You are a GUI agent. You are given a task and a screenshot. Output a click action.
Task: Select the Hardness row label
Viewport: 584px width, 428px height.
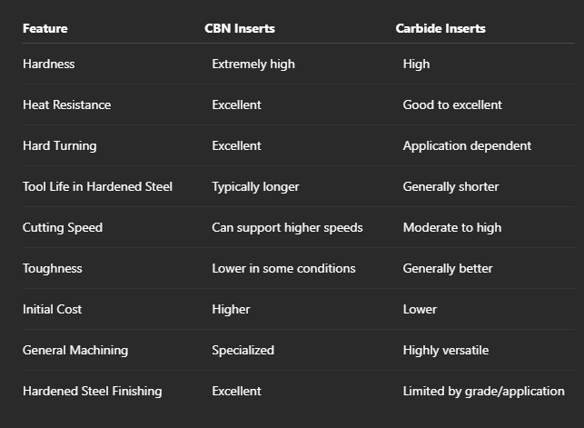[x=49, y=65]
